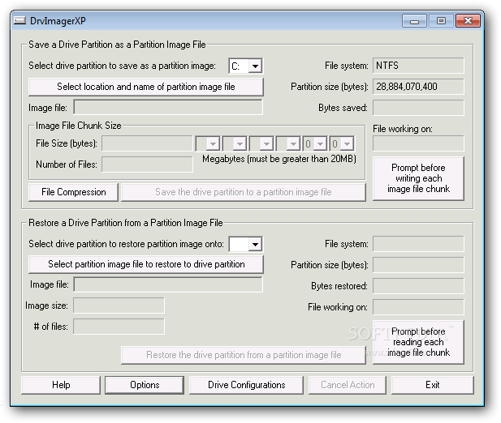The width and height of the screenshot is (501, 423).
Task: Click the File Size (bytes) field
Action: pos(147,143)
